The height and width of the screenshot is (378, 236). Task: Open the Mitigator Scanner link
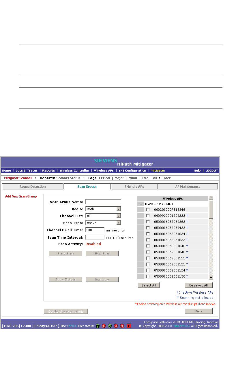coord(18,178)
